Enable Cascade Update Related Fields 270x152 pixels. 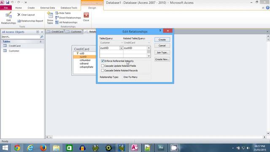tap(103, 66)
